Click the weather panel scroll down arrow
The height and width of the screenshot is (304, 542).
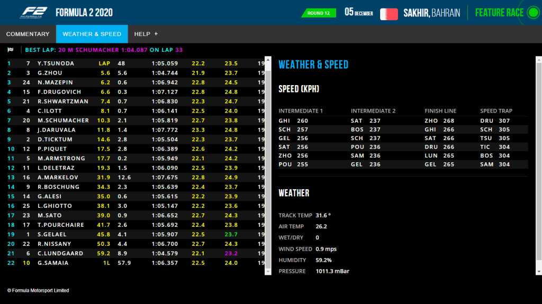[539, 272]
